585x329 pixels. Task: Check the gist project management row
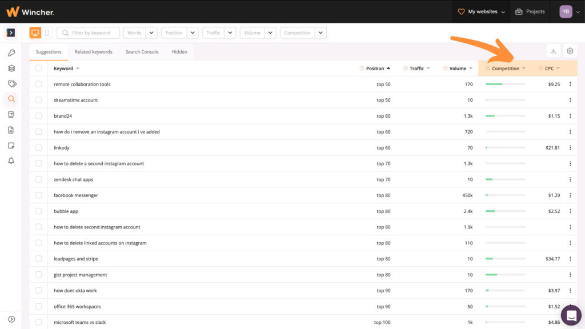coord(38,275)
